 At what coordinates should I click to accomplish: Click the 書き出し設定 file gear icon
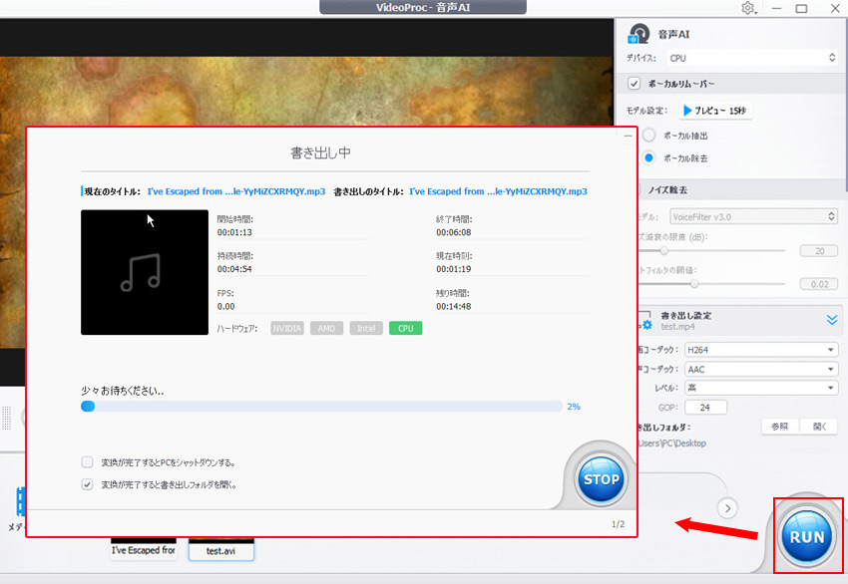644,320
